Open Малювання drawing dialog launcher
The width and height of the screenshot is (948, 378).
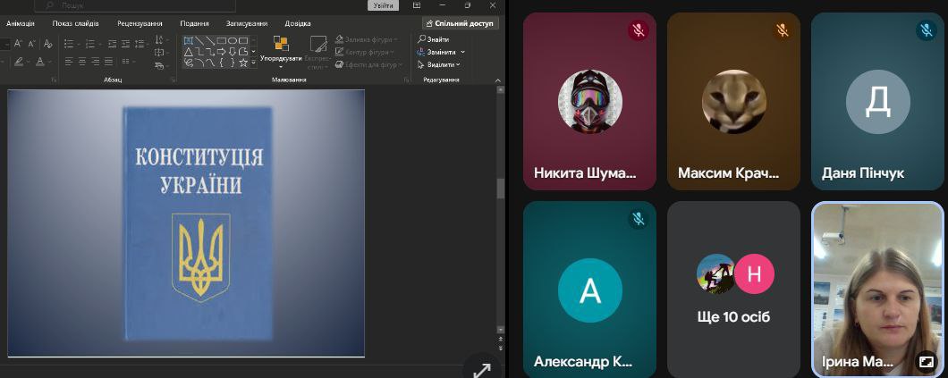[406, 80]
